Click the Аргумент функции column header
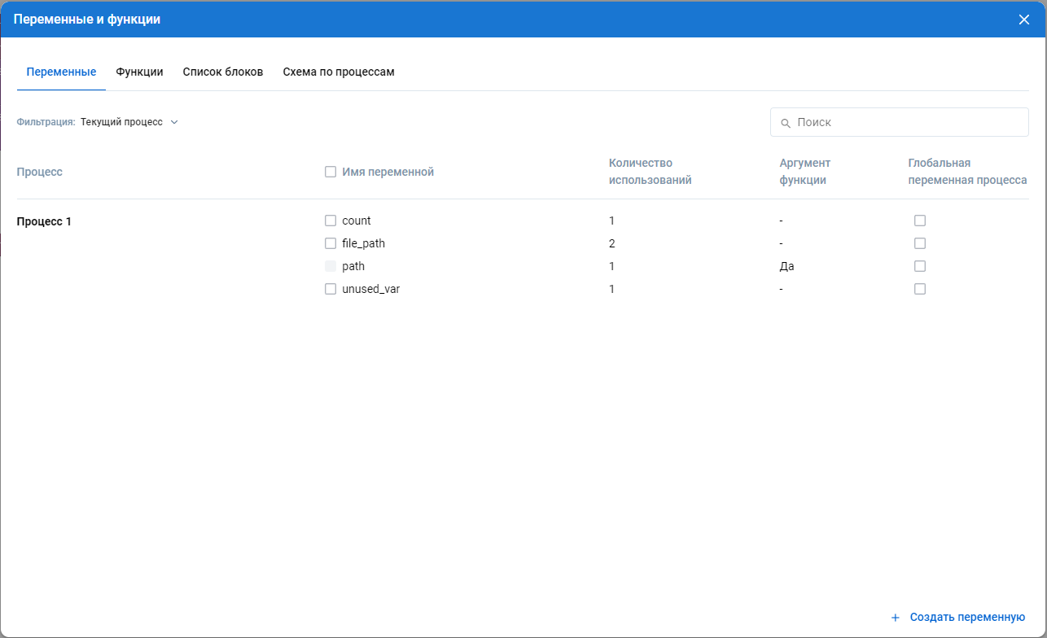Screen dimensions: 1047x638 (x=805, y=172)
